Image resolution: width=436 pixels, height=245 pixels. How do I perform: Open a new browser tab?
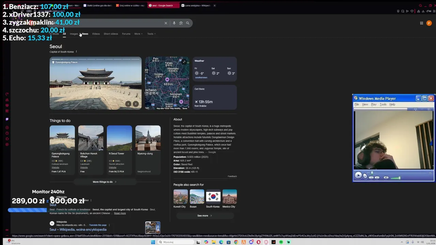coord(215,5)
